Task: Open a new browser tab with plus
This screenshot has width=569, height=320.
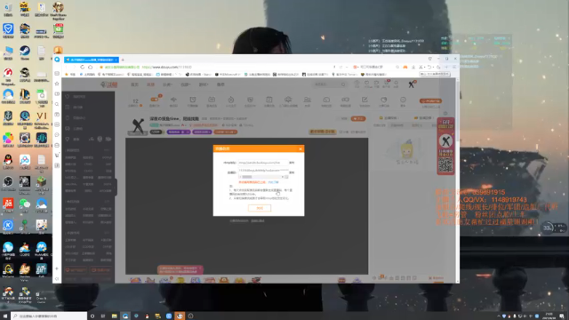Action: click(123, 60)
